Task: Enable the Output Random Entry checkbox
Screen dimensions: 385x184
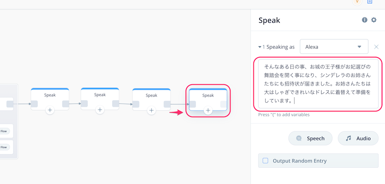Action: click(x=265, y=161)
